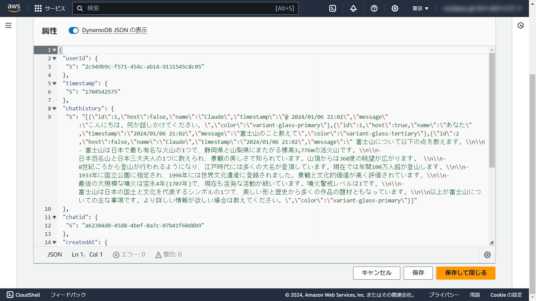The image size is (536, 301).
Task: Toggle DynamoDB JSON の表示 switch
Action: [74, 30]
